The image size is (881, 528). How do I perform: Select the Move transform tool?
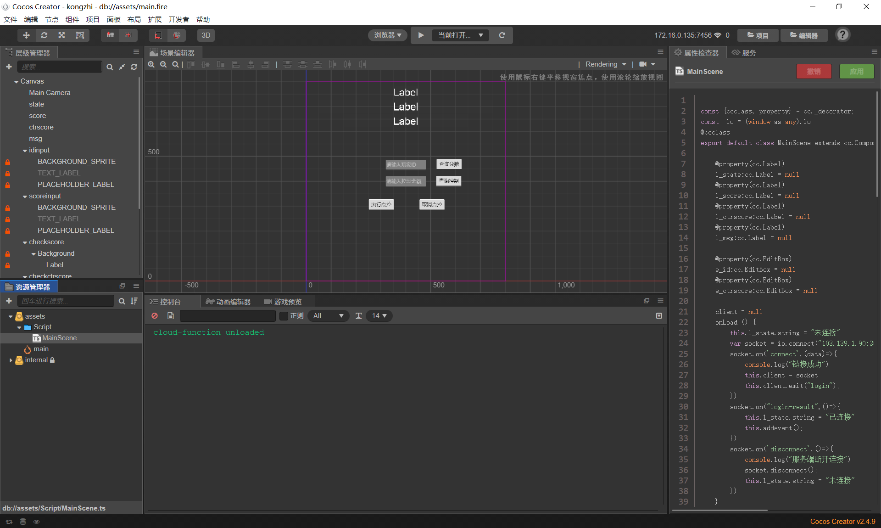26,35
